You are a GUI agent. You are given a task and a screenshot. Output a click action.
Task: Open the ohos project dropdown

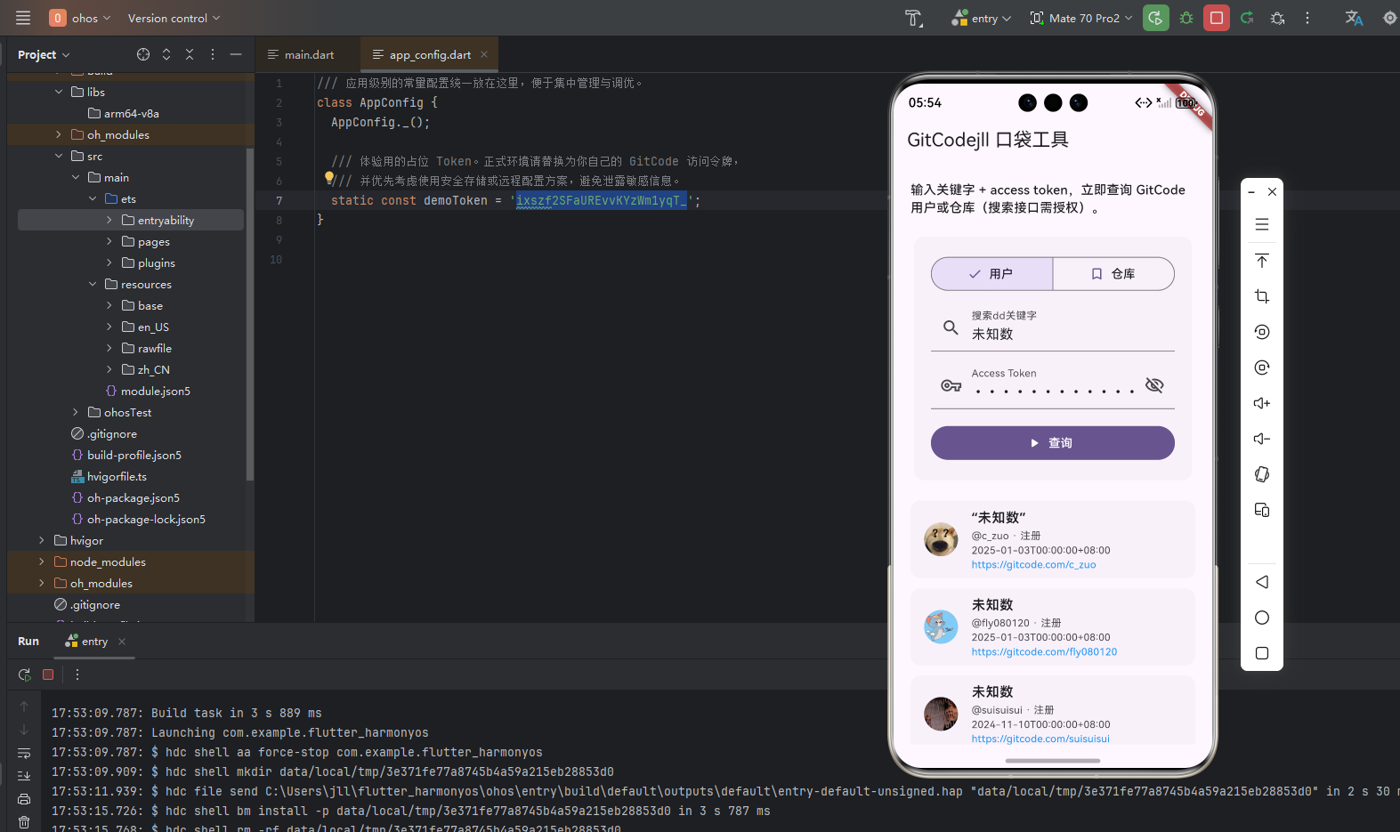80,18
